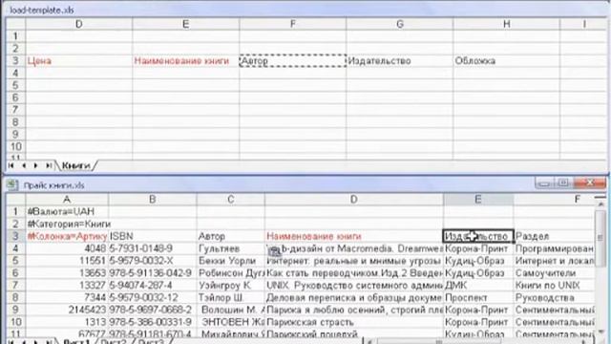Select the author cell 'Уэйнгроу К.'
The image size is (611, 344).
231,285
